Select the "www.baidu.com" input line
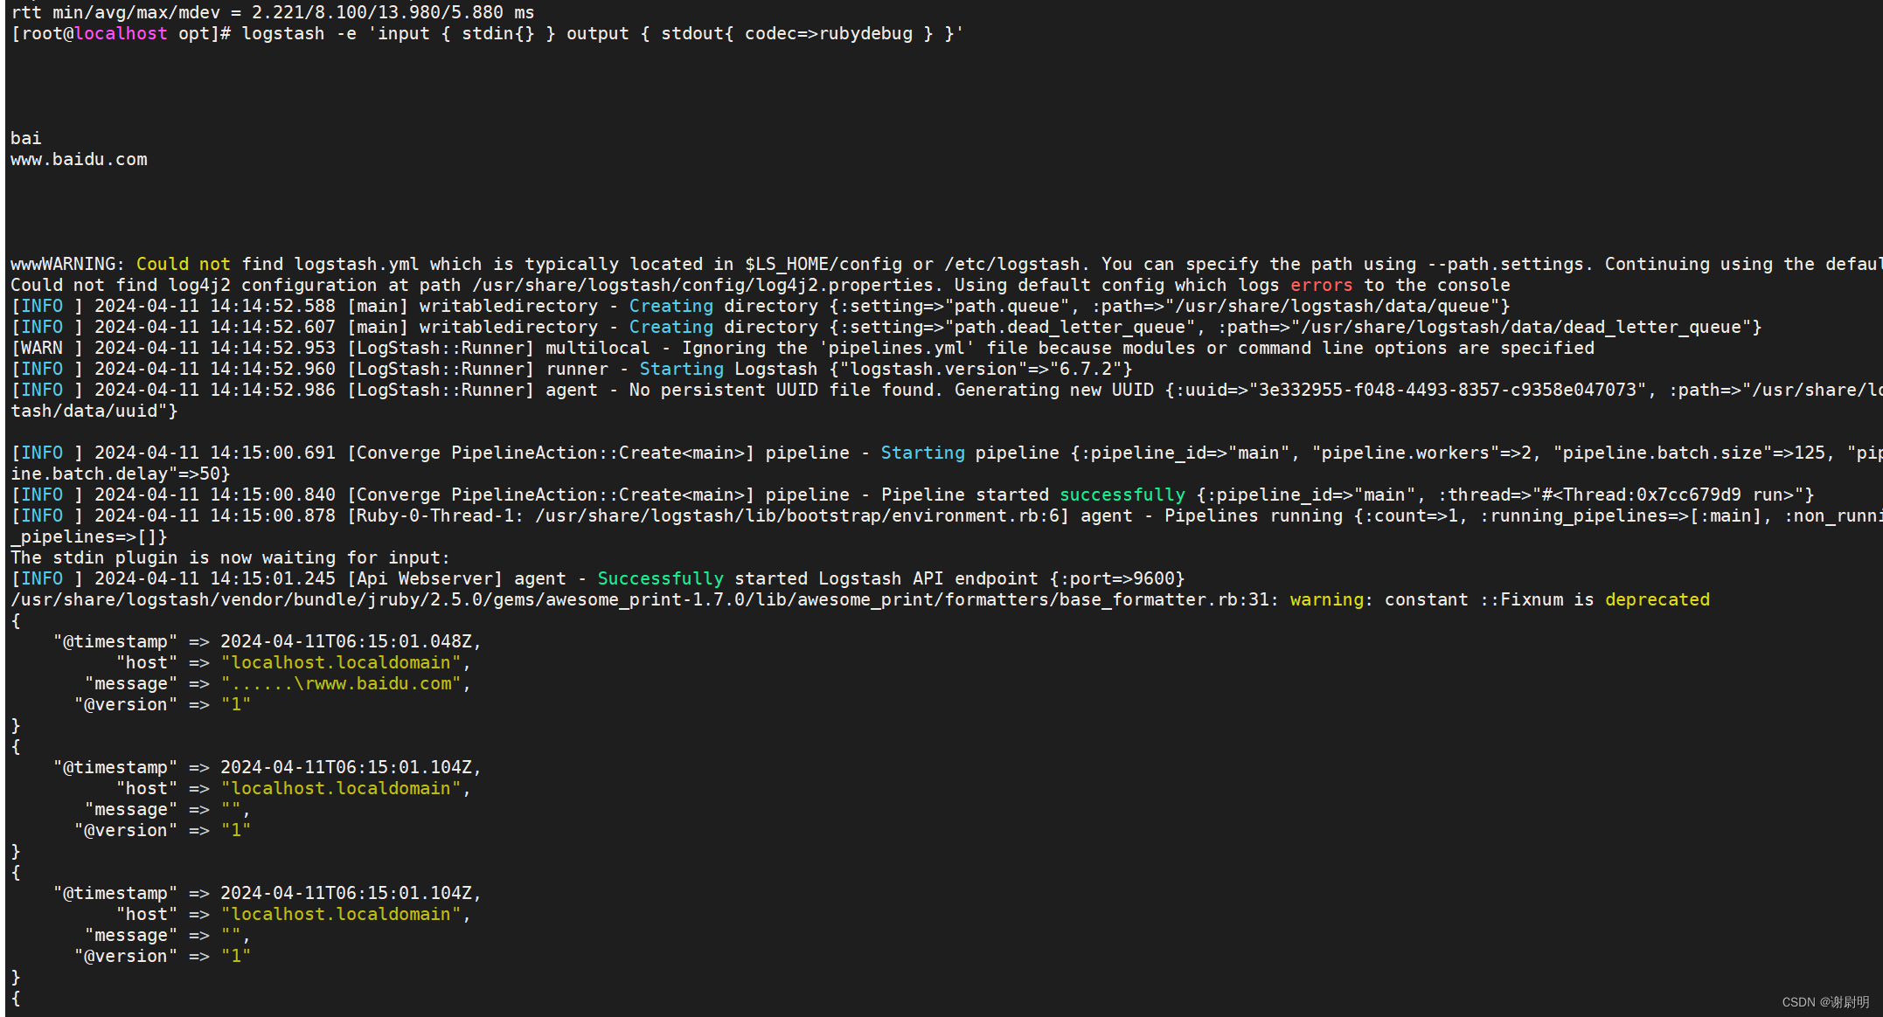This screenshot has width=1883, height=1017. tap(79, 160)
